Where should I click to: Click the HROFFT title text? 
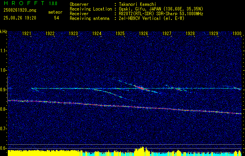[x=24, y=3]
